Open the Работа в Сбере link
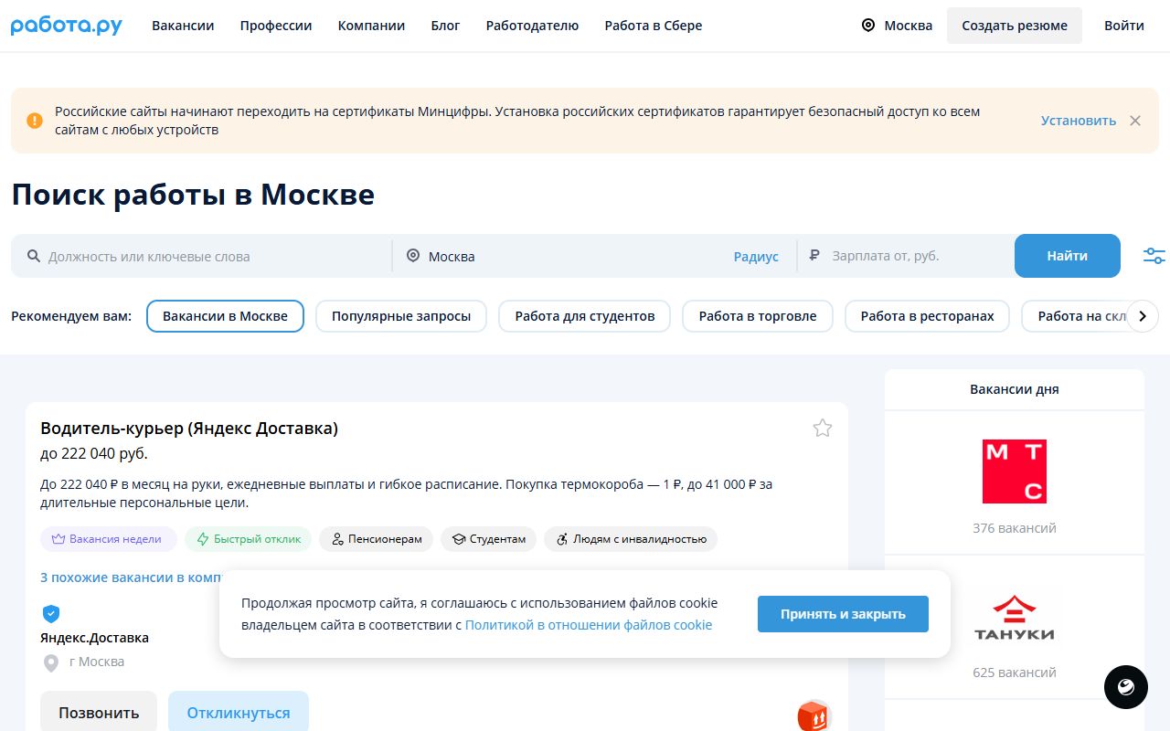The width and height of the screenshot is (1170, 731). coord(654,26)
